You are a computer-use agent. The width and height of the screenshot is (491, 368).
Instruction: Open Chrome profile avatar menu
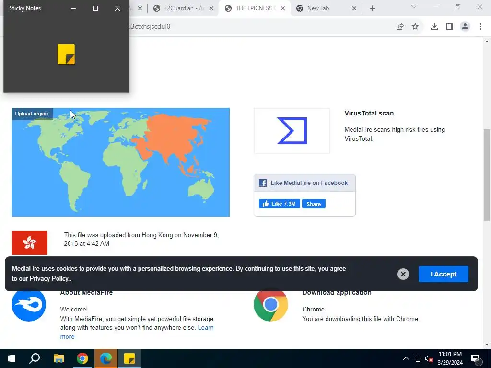(465, 27)
